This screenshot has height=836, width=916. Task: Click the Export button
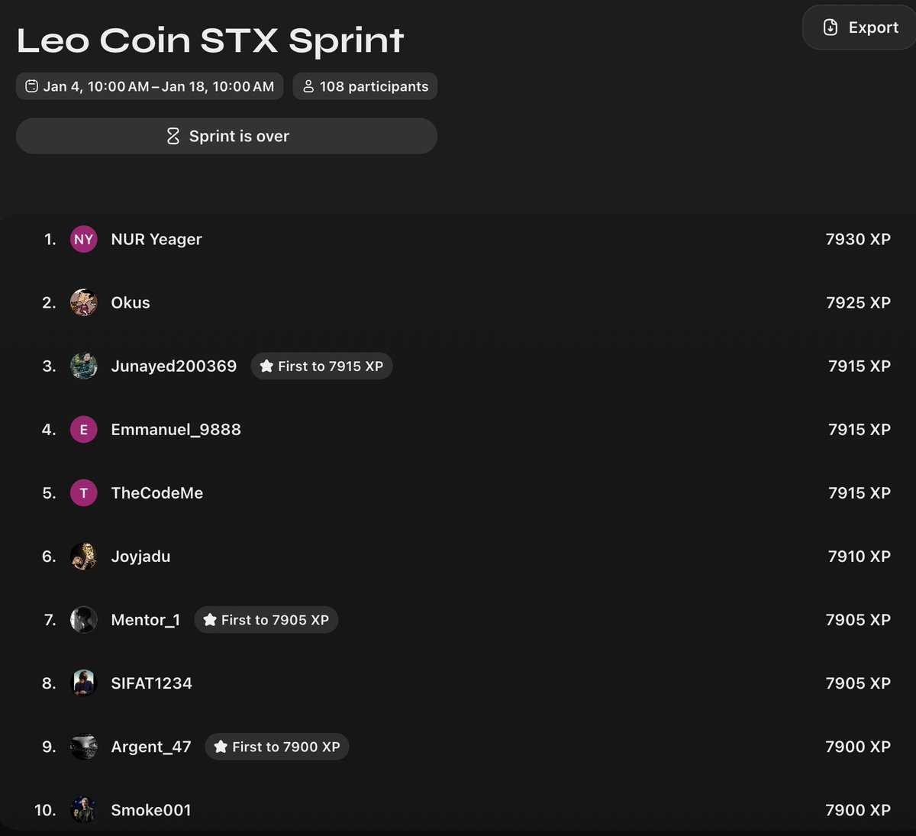click(x=860, y=27)
